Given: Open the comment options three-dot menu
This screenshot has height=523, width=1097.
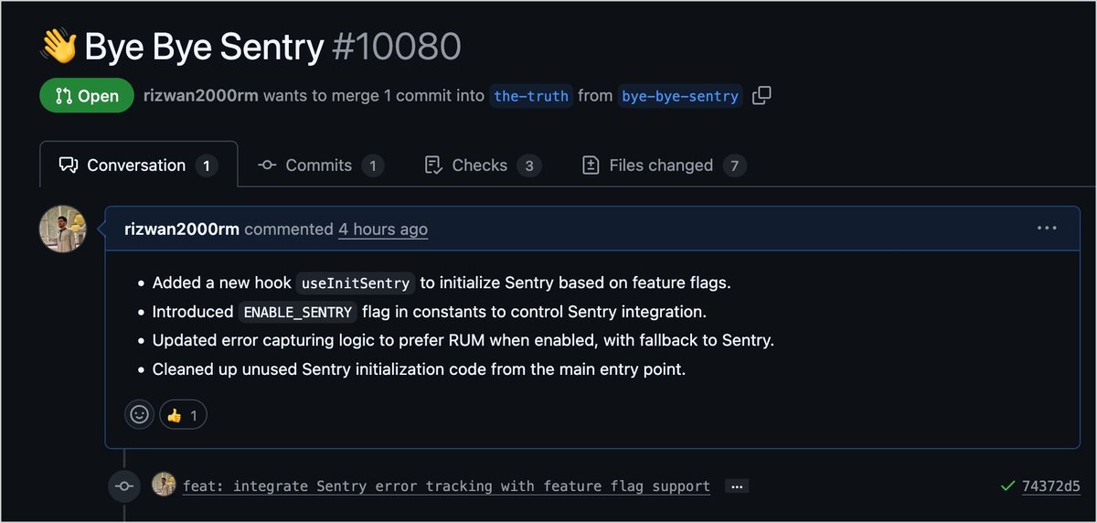Looking at the screenshot, I should [1047, 229].
